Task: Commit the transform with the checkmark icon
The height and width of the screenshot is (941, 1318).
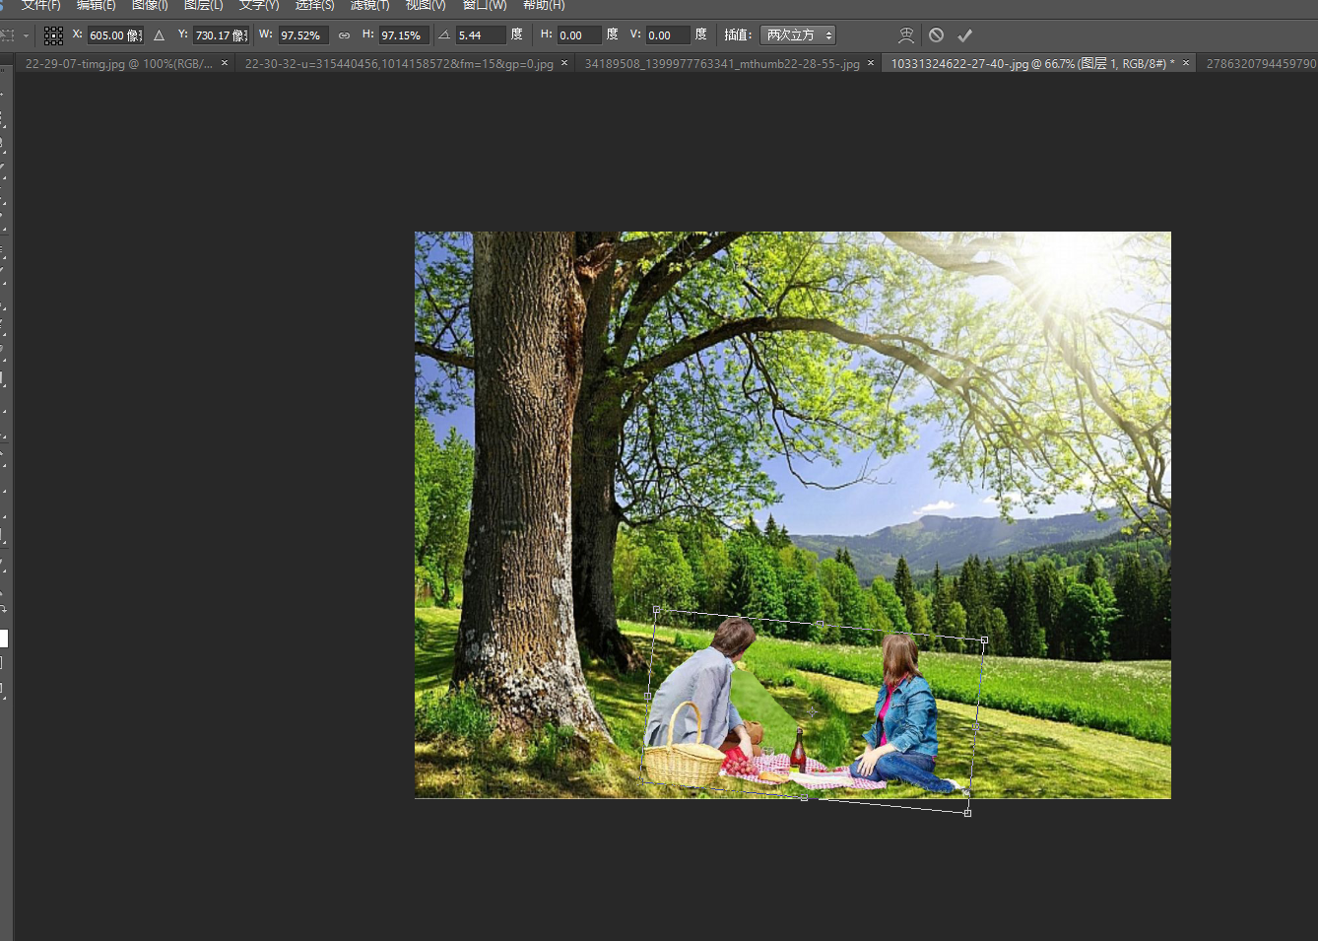Action: click(x=965, y=35)
